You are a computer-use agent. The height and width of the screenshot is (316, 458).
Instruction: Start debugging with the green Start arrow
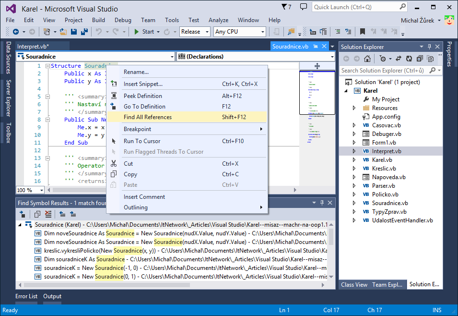(x=137, y=32)
